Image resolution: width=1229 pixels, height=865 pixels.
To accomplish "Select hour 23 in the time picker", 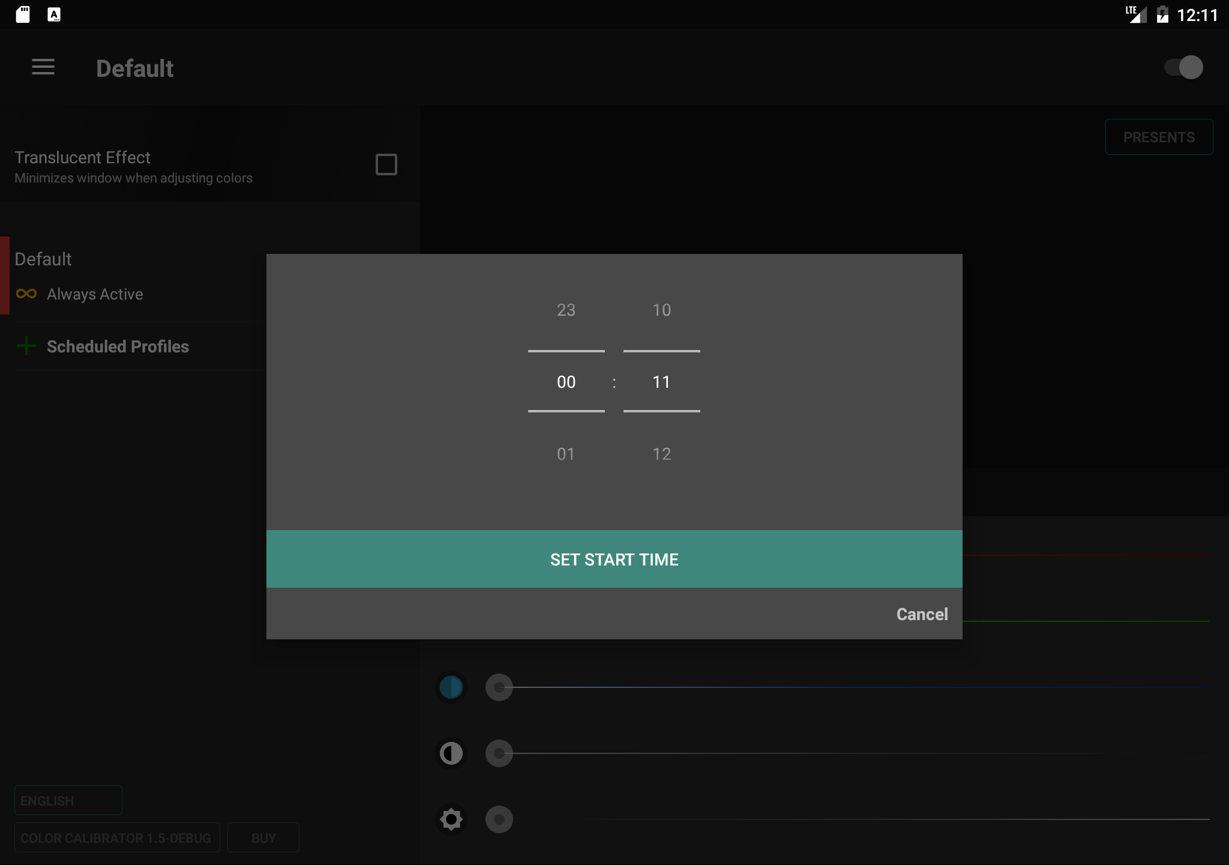I will (566, 310).
